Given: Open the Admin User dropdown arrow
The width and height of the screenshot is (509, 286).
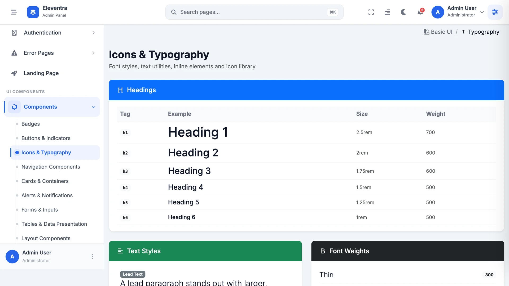Looking at the screenshot, I should click(x=482, y=12).
